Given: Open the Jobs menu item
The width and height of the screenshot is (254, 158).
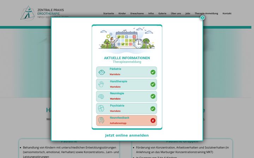Looking at the screenshot, I should 188,13.
